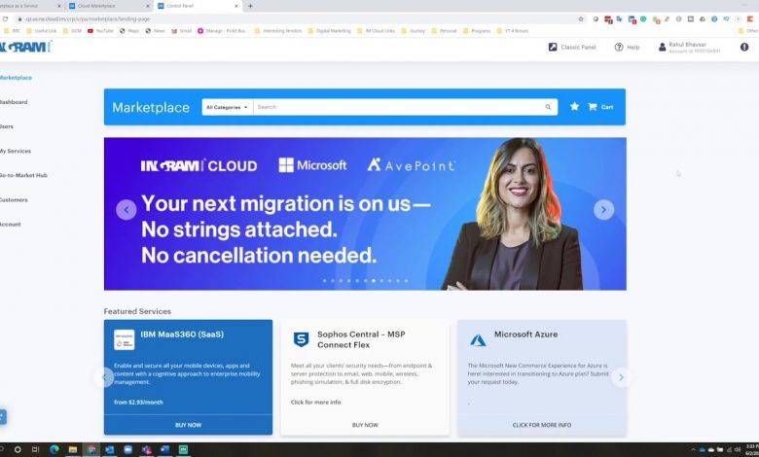The height and width of the screenshot is (457, 759).
Task: Click the search magnifier icon in Marketplace bar
Action: 548,107
